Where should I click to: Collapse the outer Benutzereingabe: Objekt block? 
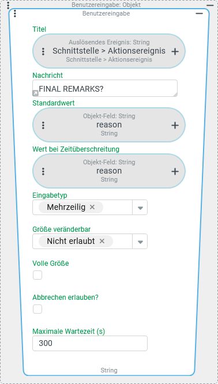210,5
